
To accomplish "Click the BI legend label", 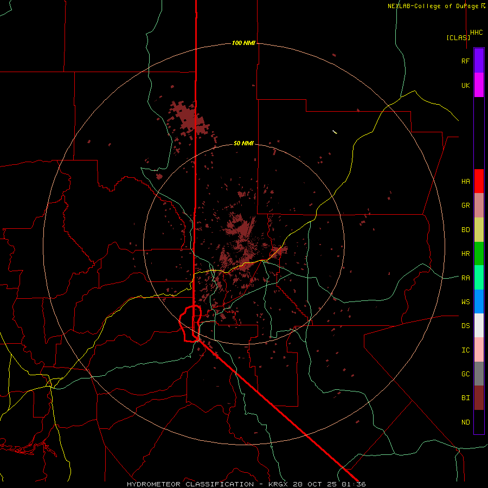I will click(465, 398).
